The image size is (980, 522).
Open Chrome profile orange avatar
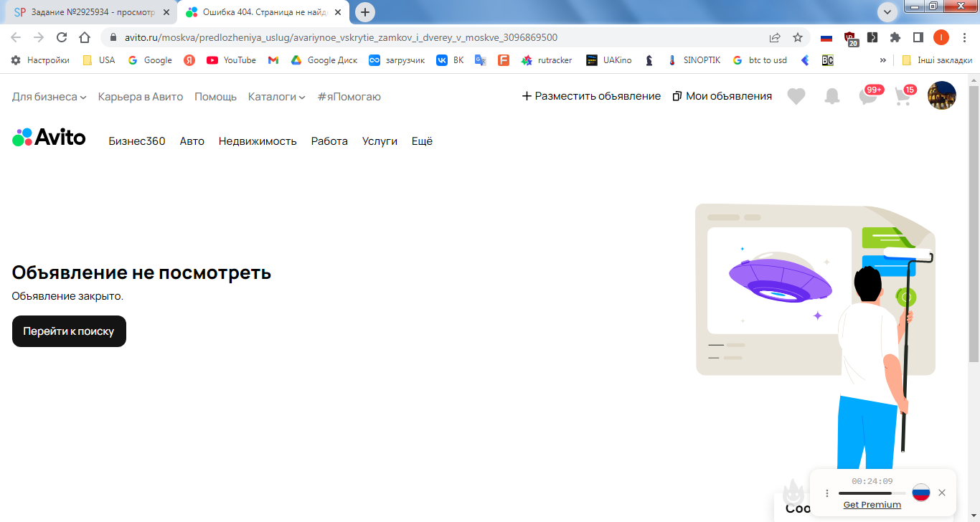click(x=941, y=37)
